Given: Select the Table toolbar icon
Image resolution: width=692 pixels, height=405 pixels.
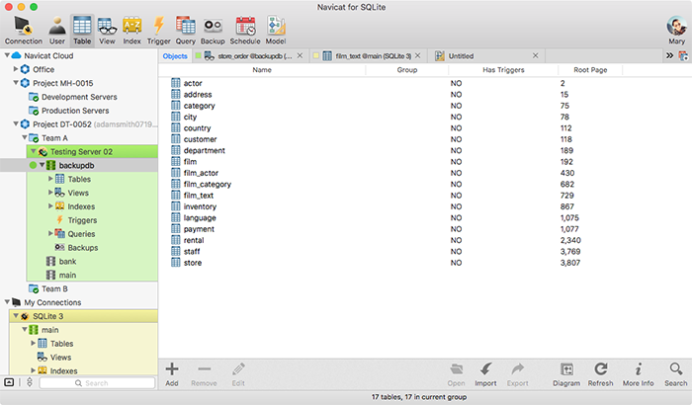Looking at the screenshot, I should 82,30.
